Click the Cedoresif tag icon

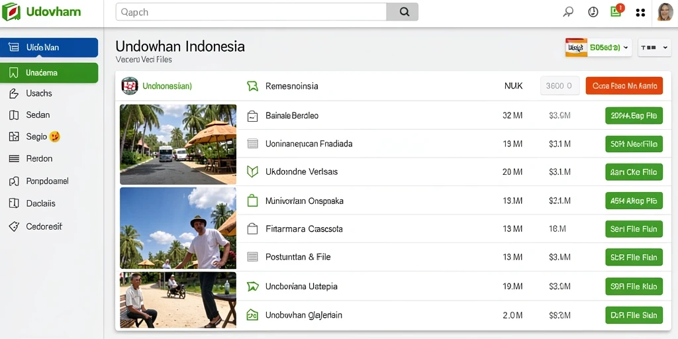pos(14,226)
